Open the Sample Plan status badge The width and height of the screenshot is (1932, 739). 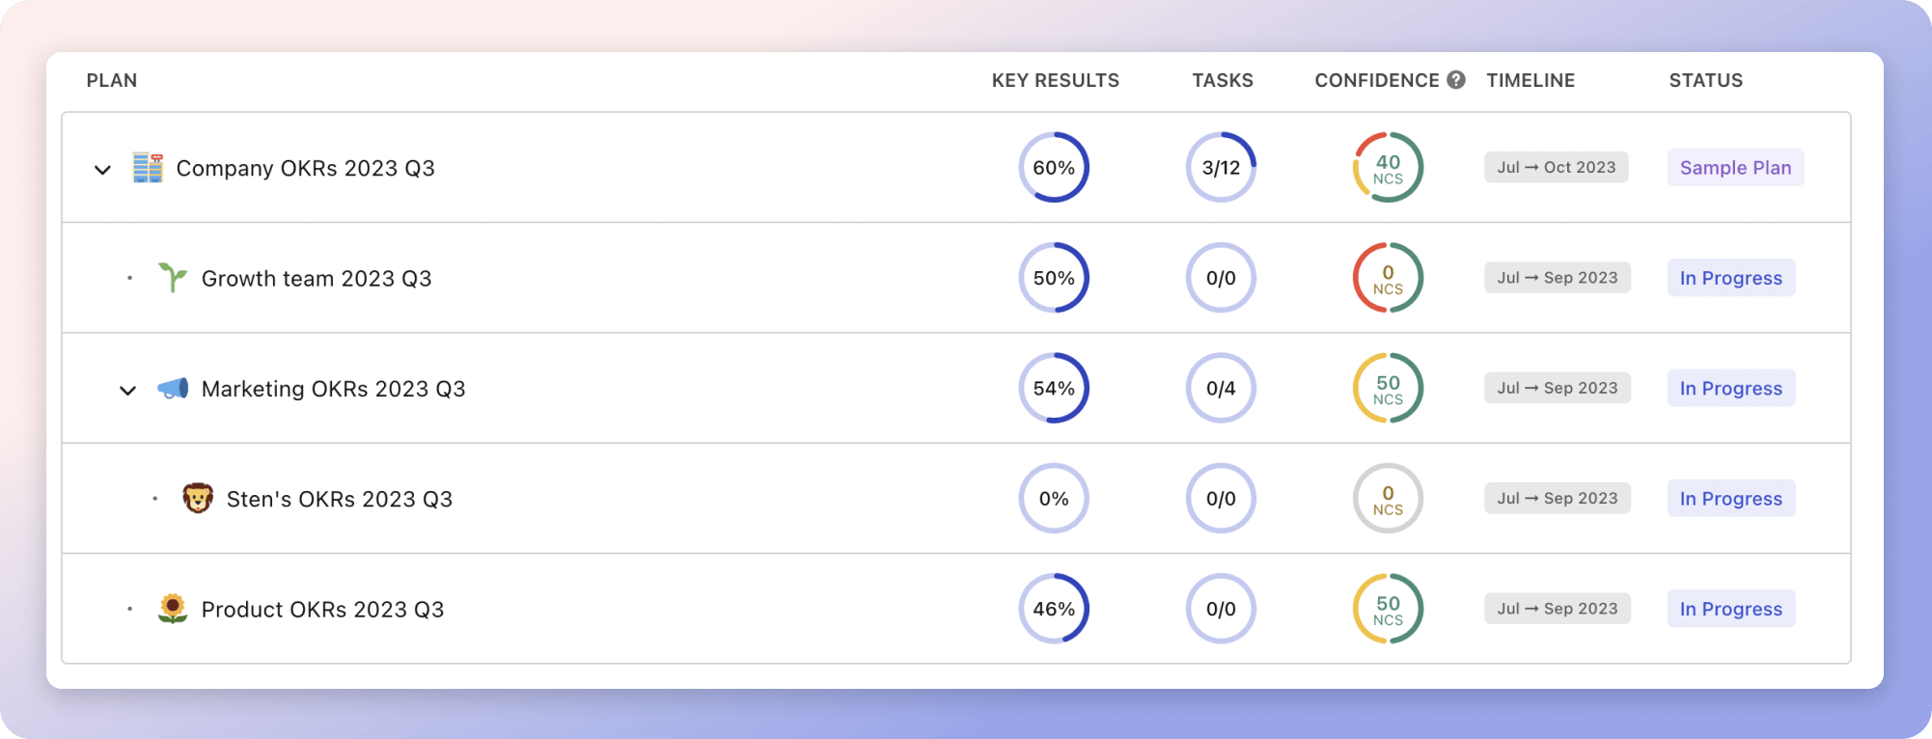point(1735,168)
